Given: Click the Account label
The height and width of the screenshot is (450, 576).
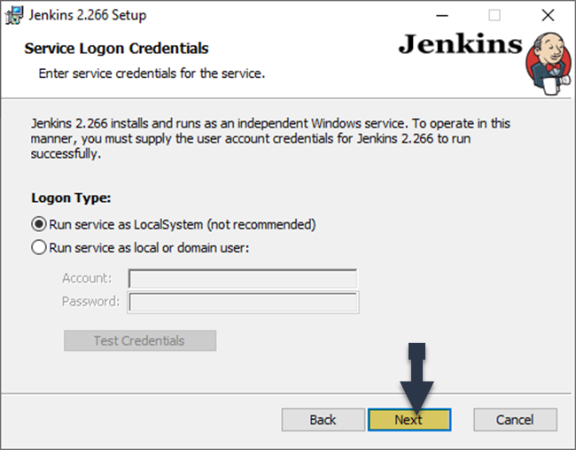Looking at the screenshot, I should [87, 278].
